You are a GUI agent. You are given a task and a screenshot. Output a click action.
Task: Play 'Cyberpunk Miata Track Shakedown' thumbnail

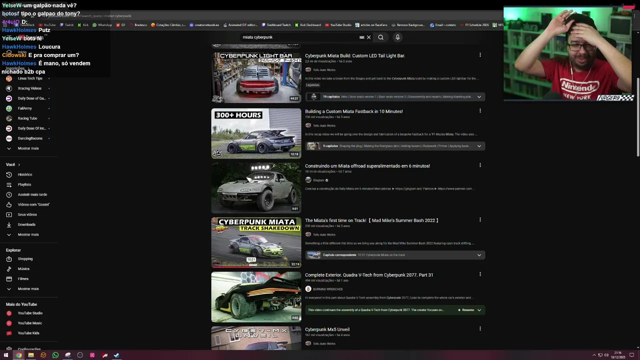pyautogui.click(x=256, y=242)
